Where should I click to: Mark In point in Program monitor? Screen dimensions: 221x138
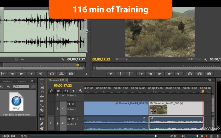120,74
